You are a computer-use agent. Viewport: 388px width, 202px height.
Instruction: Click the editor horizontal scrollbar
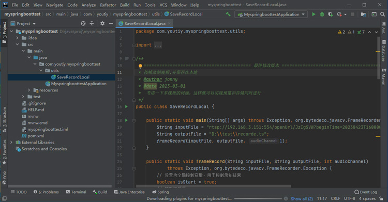[x=214, y=186]
